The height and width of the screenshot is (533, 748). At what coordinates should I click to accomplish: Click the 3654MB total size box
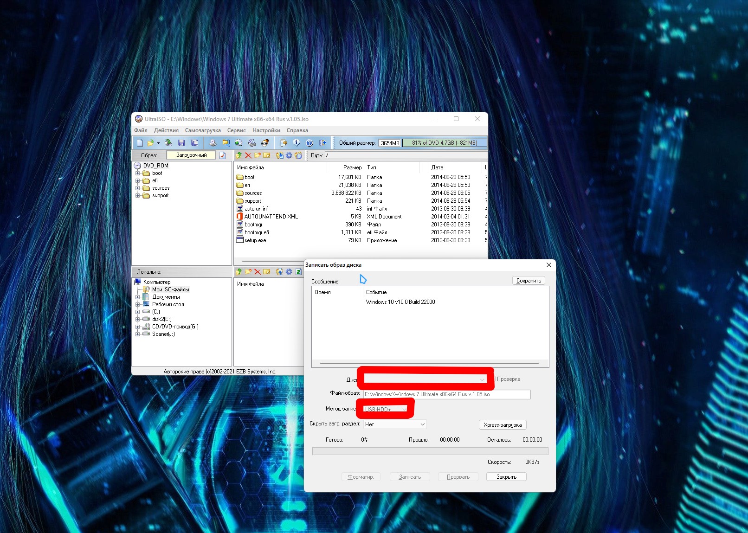(390, 143)
